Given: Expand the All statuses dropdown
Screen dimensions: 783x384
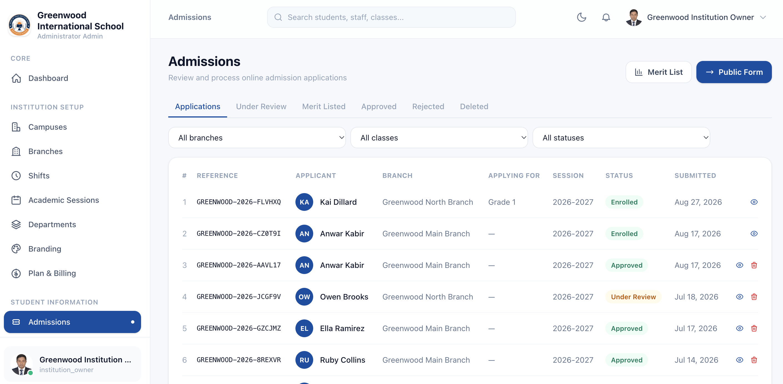Looking at the screenshot, I should pyautogui.click(x=621, y=138).
